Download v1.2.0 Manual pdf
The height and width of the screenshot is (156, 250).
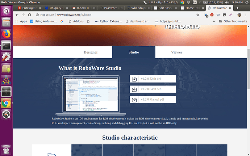(x=153, y=100)
